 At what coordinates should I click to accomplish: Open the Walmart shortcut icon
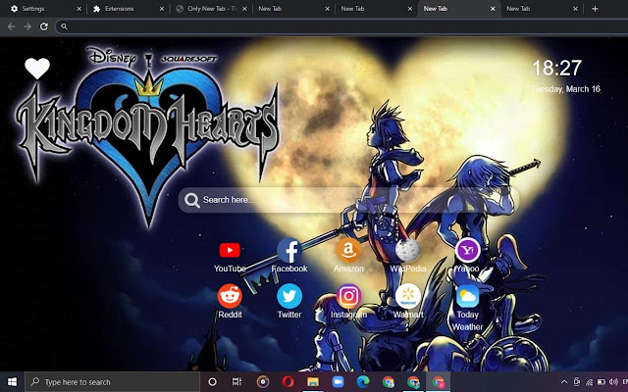coord(408,296)
